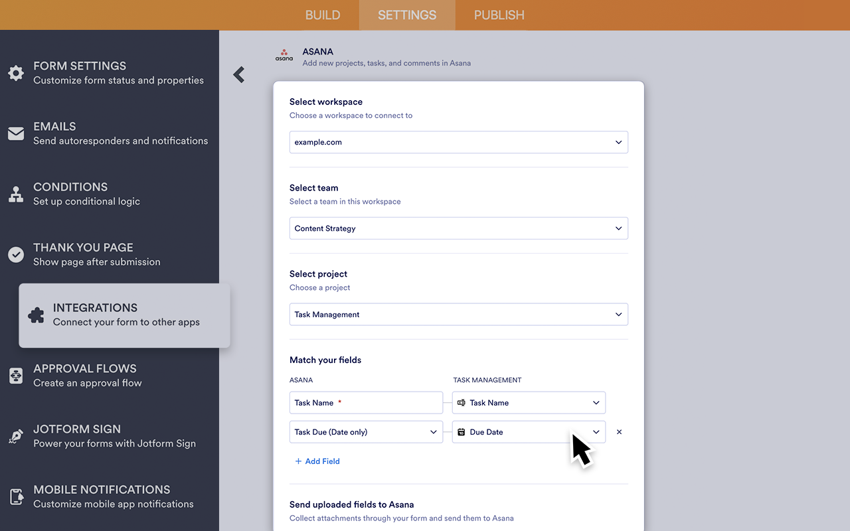The width and height of the screenshot is (850, 531).
Task: Remove the Task Due field mapping
Action: click(619, 432)
